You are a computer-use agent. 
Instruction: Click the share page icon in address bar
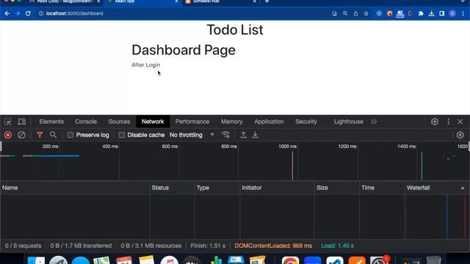[x=355, y=13]
